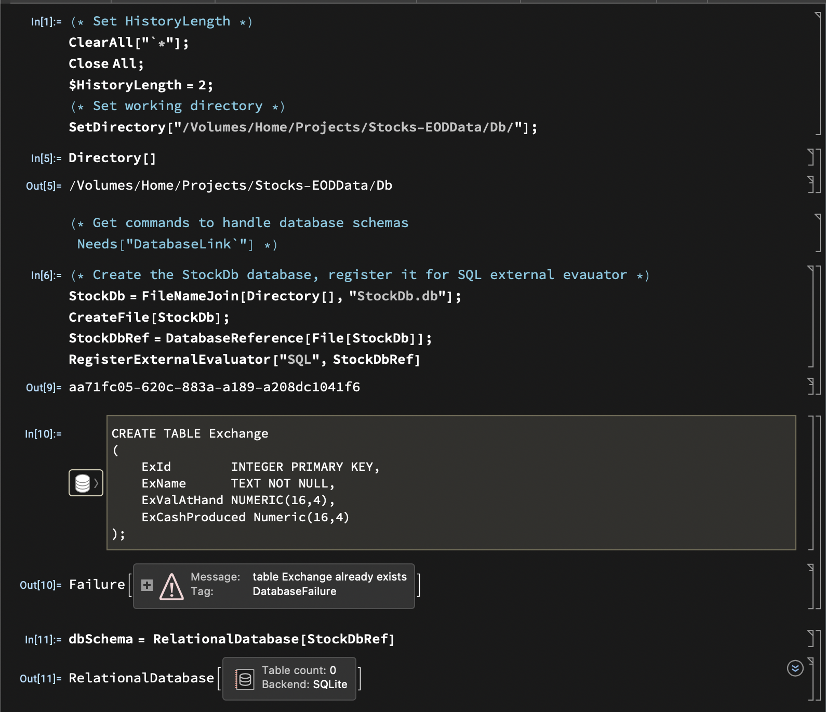Viewport: 826px width, 712px height.
Task: Select cell bracket of the SQL input cell
Action: (x=811, y=482)
